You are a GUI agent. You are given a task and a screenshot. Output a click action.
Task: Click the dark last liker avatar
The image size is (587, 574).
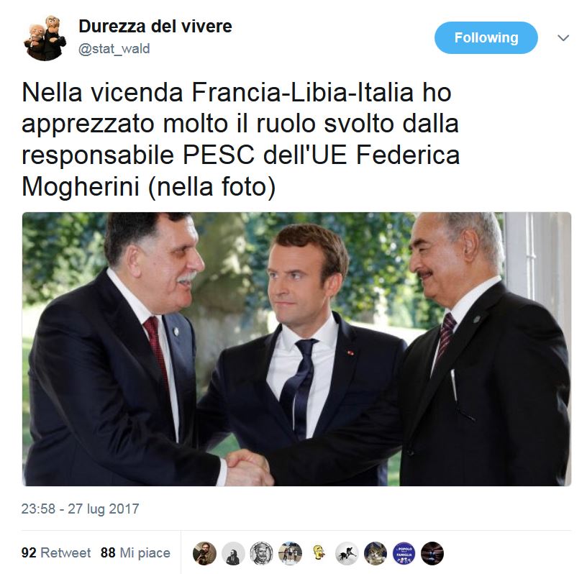432,553
